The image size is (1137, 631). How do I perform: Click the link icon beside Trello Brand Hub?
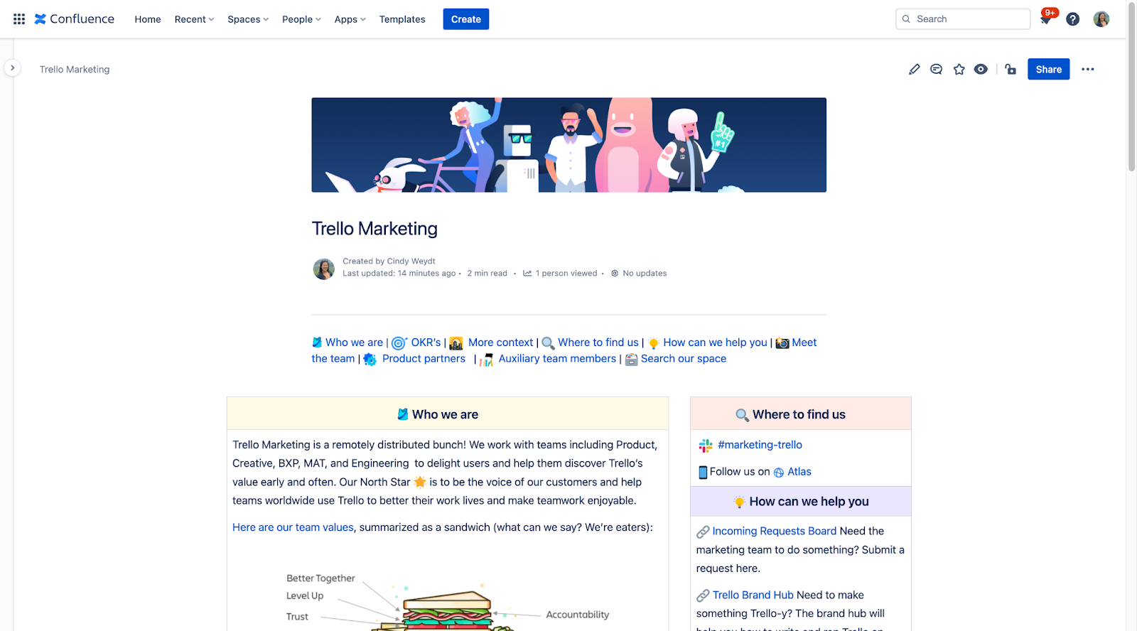[703, 595]
